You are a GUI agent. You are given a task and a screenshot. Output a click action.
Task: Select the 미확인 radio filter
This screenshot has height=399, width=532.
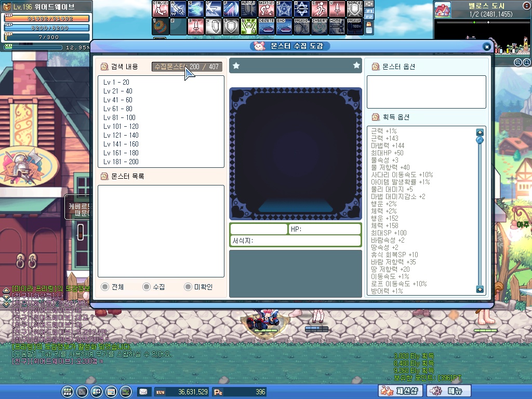(x=188, y=287)
